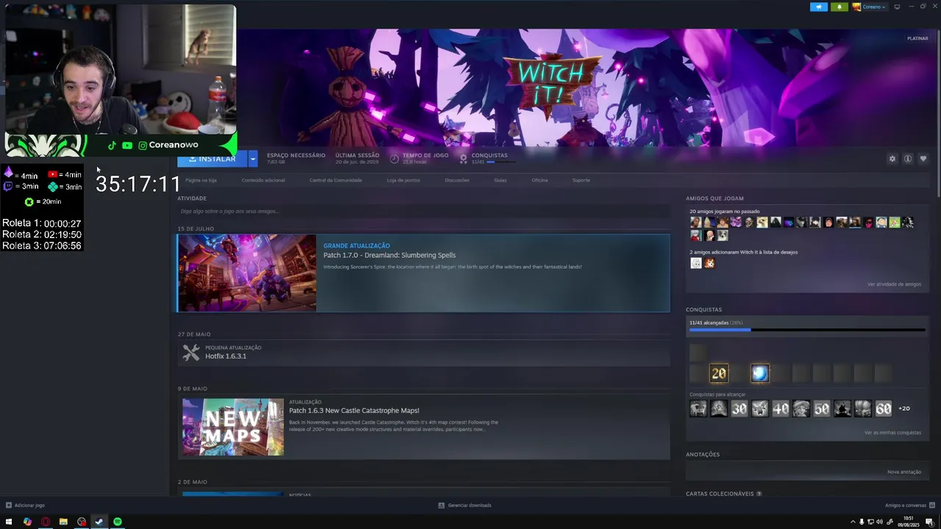Open Patch 1.6.3 New Castle Catastrophe Maps

click(354, 411)
